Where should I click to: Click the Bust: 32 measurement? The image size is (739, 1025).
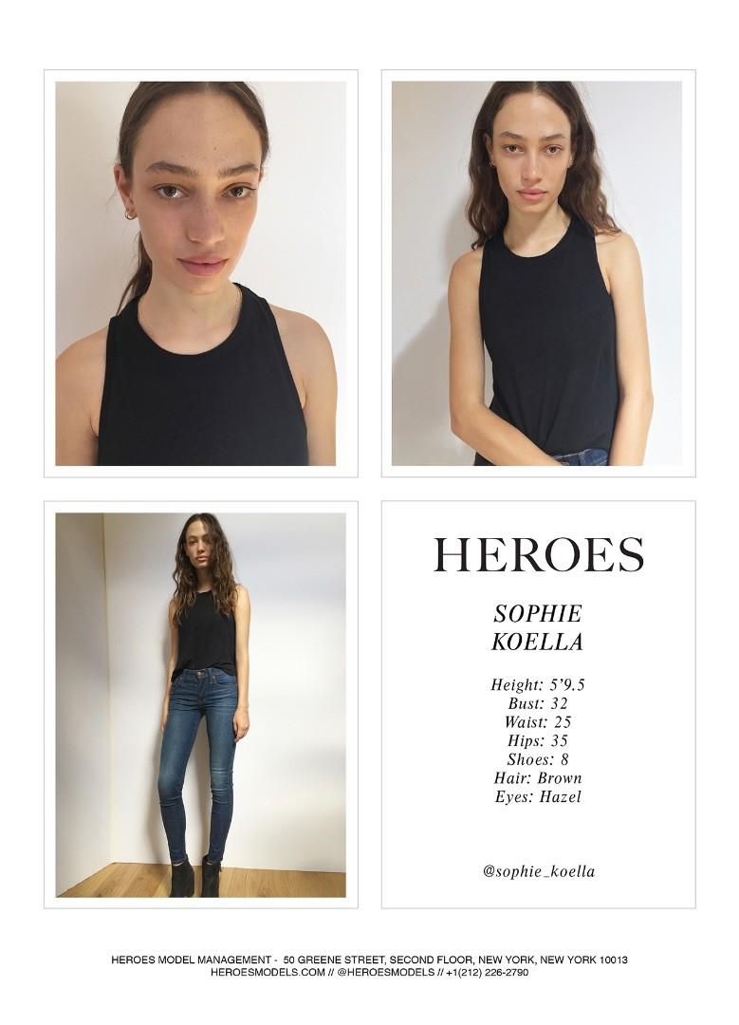click(538, 704)
